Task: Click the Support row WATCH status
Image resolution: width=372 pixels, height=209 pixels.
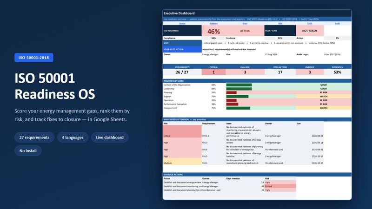Action: [324, 97]
